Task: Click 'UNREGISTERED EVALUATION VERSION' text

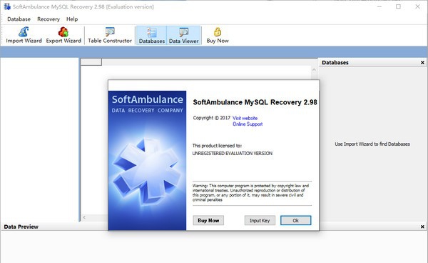Action: point(233,154)
